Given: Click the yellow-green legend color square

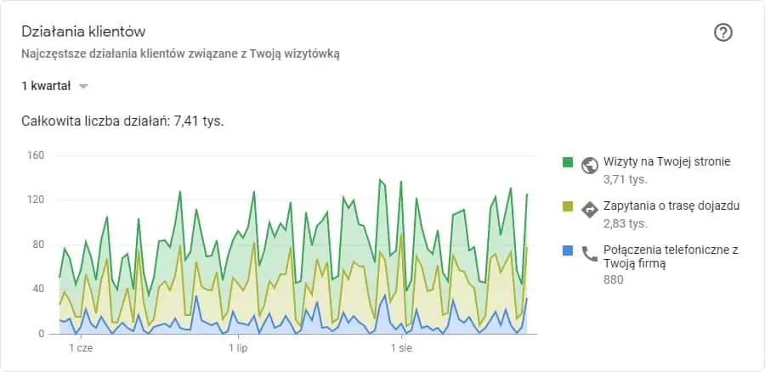Looking at the screenshot, I should (x=568, y=206).
